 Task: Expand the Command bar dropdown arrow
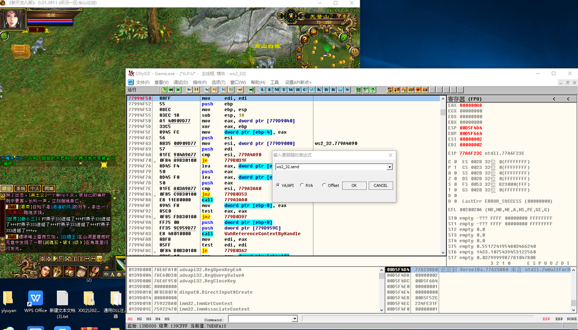tap(295, 319)
